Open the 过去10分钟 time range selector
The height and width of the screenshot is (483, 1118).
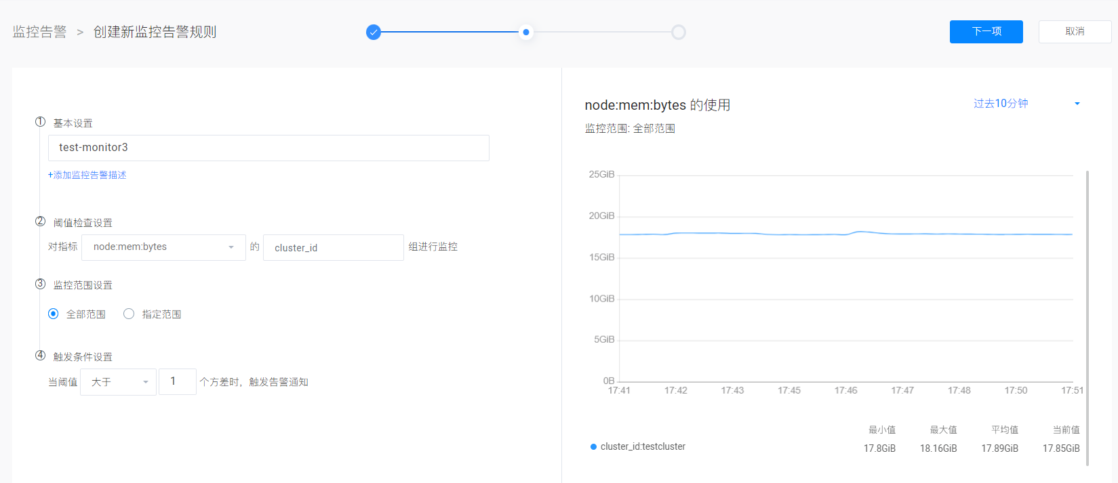[1001, 104]
